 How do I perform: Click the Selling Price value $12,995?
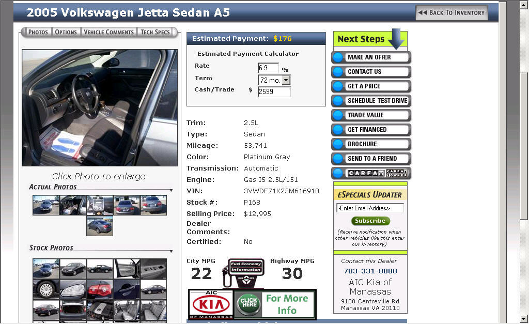pos(257,214)
